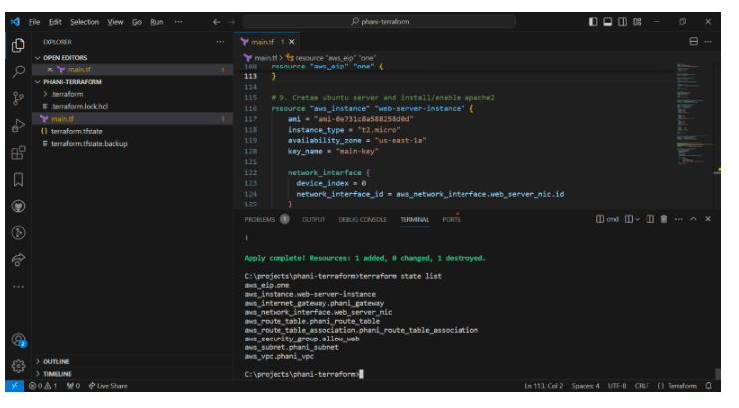The image size is (739, 408).
Task: Open the Search view in activity bar
Action: pos(18,71)
